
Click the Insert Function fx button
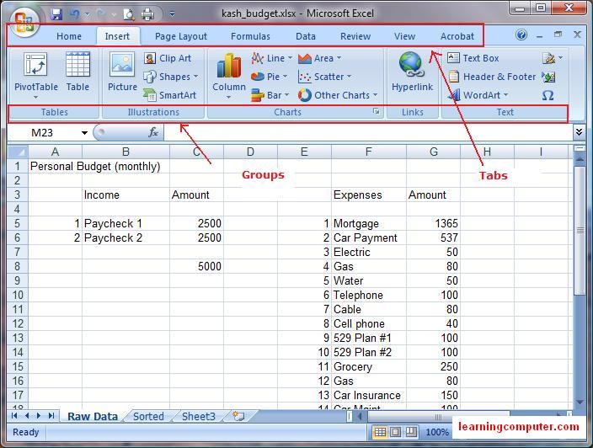[152, 132]
